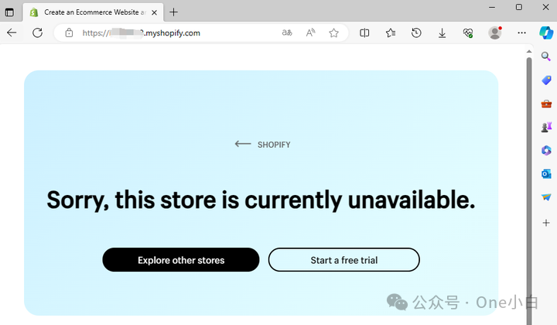
Task: Select the Create an Ecommerce Website tab
Action: pyautogui.click(x=93, y=12)
